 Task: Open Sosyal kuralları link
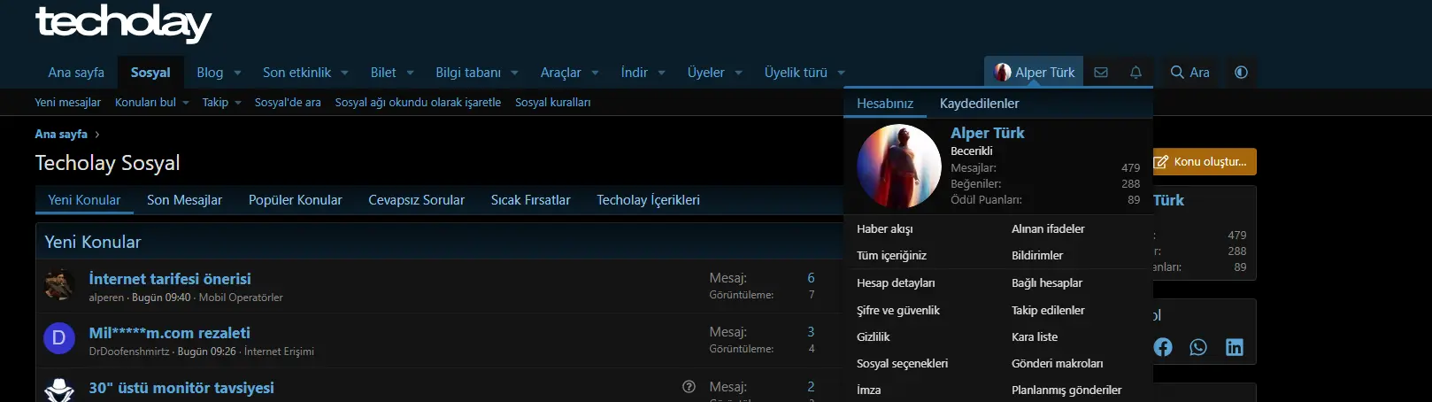pyautogui.click(x=552, y=103)
